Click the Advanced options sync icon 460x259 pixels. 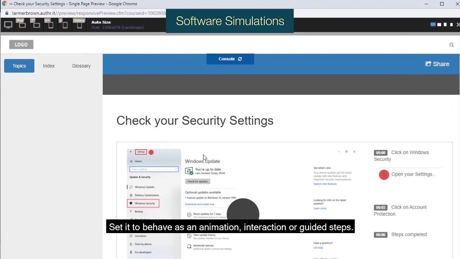(189, 246)
